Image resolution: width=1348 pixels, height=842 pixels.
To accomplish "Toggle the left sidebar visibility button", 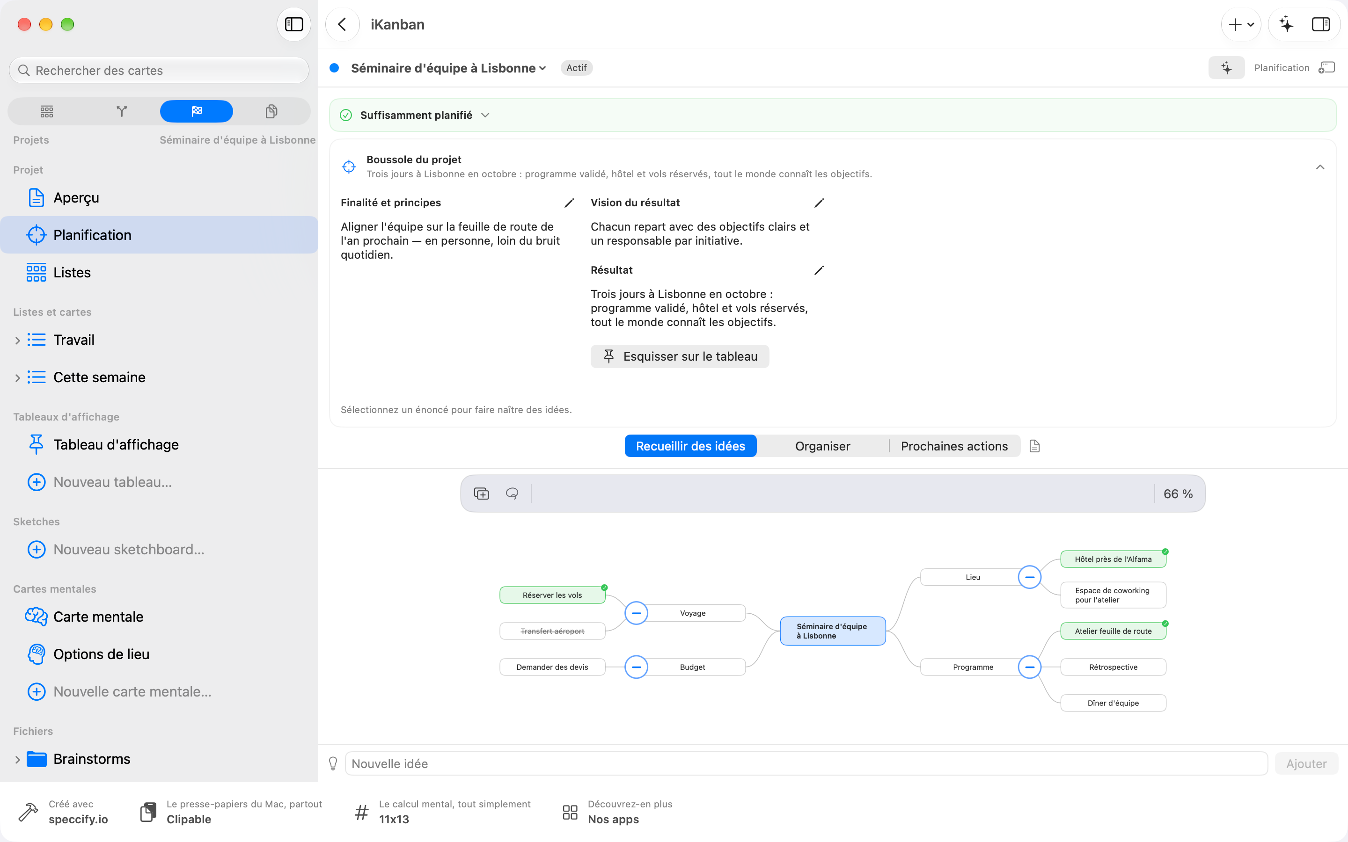I will (x=293, y=24).
